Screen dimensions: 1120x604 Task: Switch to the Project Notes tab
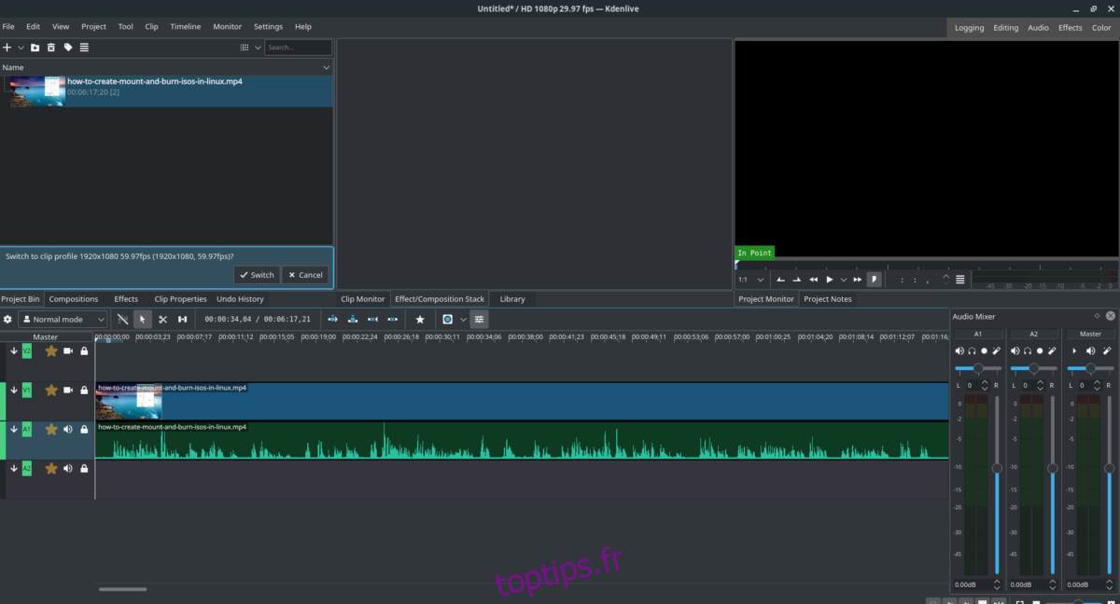pyautogui.click(x=828, y=299)
